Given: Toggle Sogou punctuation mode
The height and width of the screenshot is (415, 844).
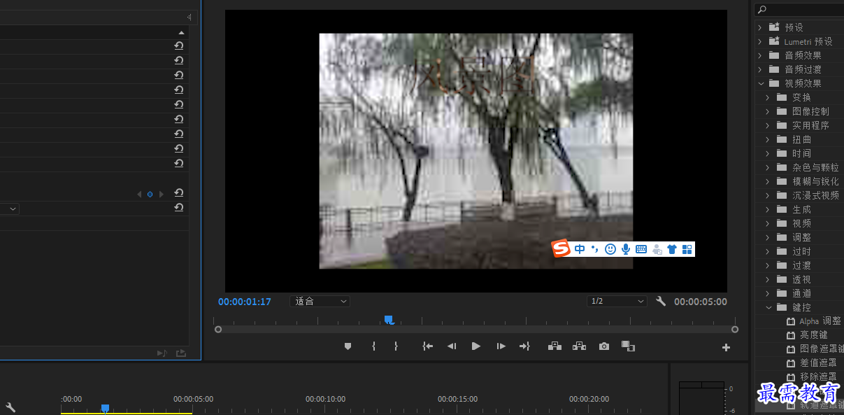Looking at the screenshot, I should coord(595,249).
